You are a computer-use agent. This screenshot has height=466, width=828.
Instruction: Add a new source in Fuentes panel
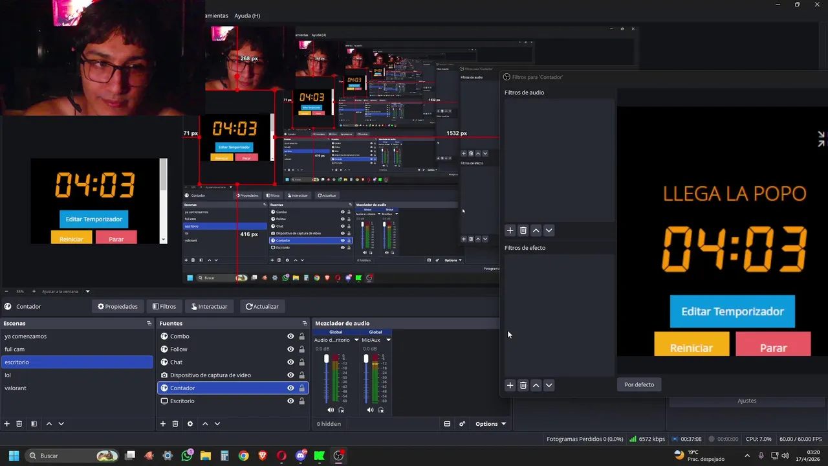click(163, 424)
